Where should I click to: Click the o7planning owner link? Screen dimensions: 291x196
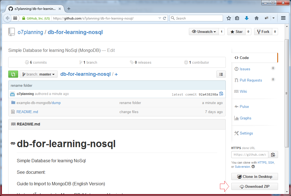coord(31,32)
